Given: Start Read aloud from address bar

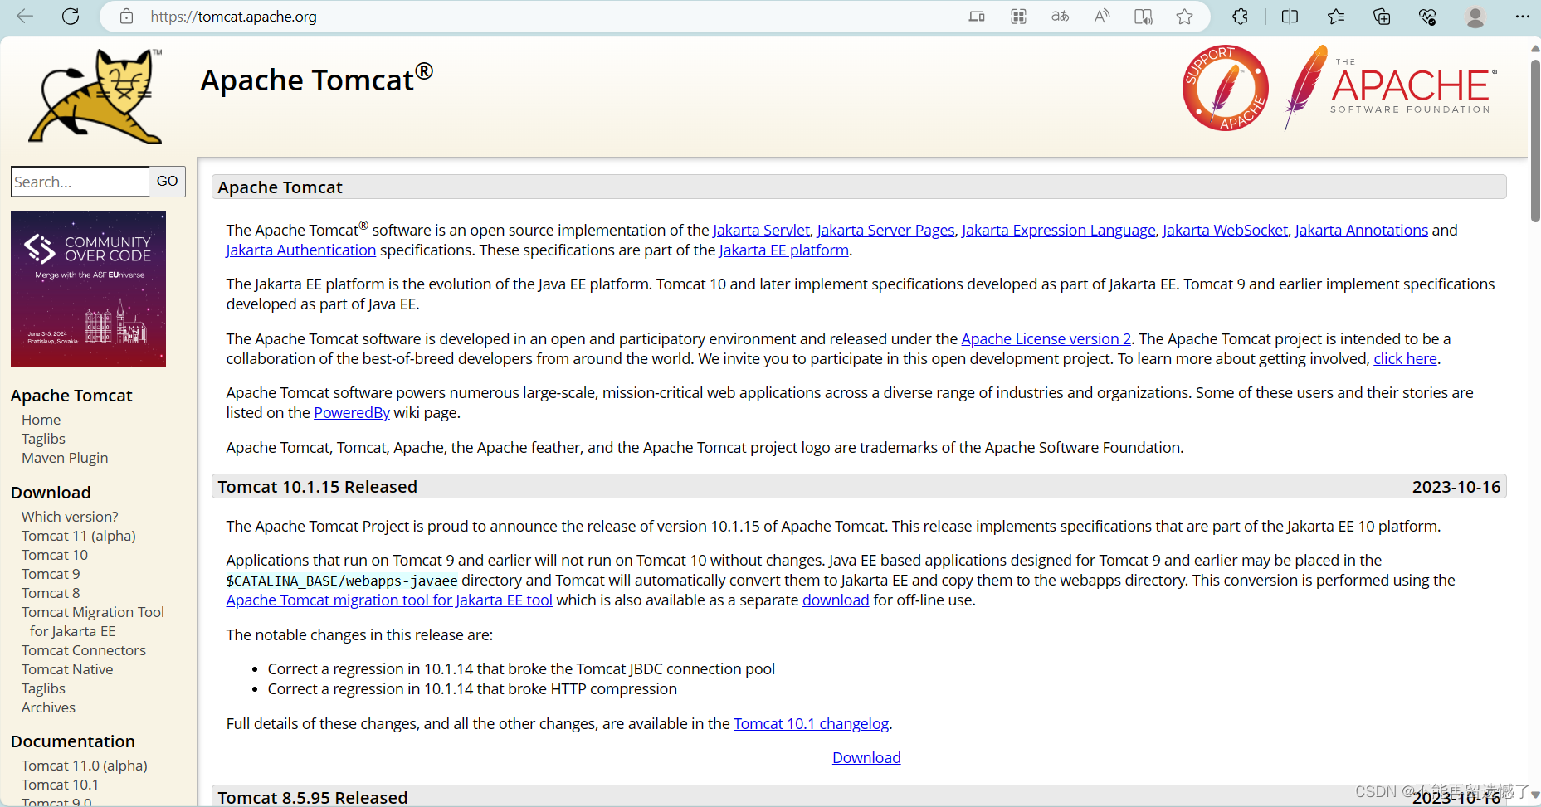Looking at the screenshot, I should (x=1101, y=17).
